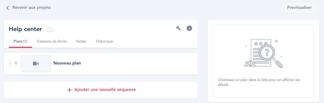Click the plan number 1 label
The image size is (324, 103).
pyautogui.click(x=16, y=63)
